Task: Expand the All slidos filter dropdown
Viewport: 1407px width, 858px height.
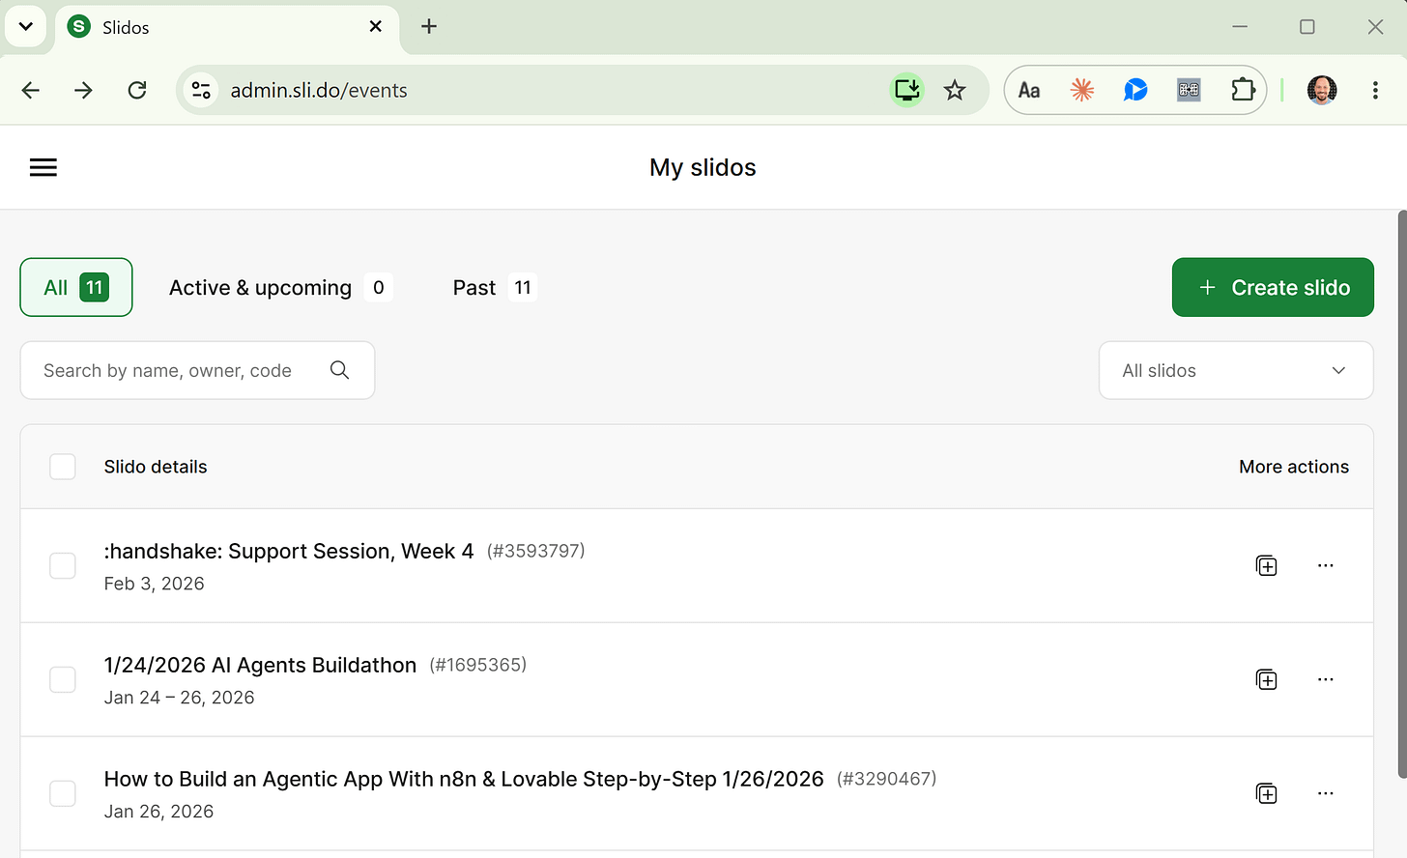Action: click(1236, 370)
